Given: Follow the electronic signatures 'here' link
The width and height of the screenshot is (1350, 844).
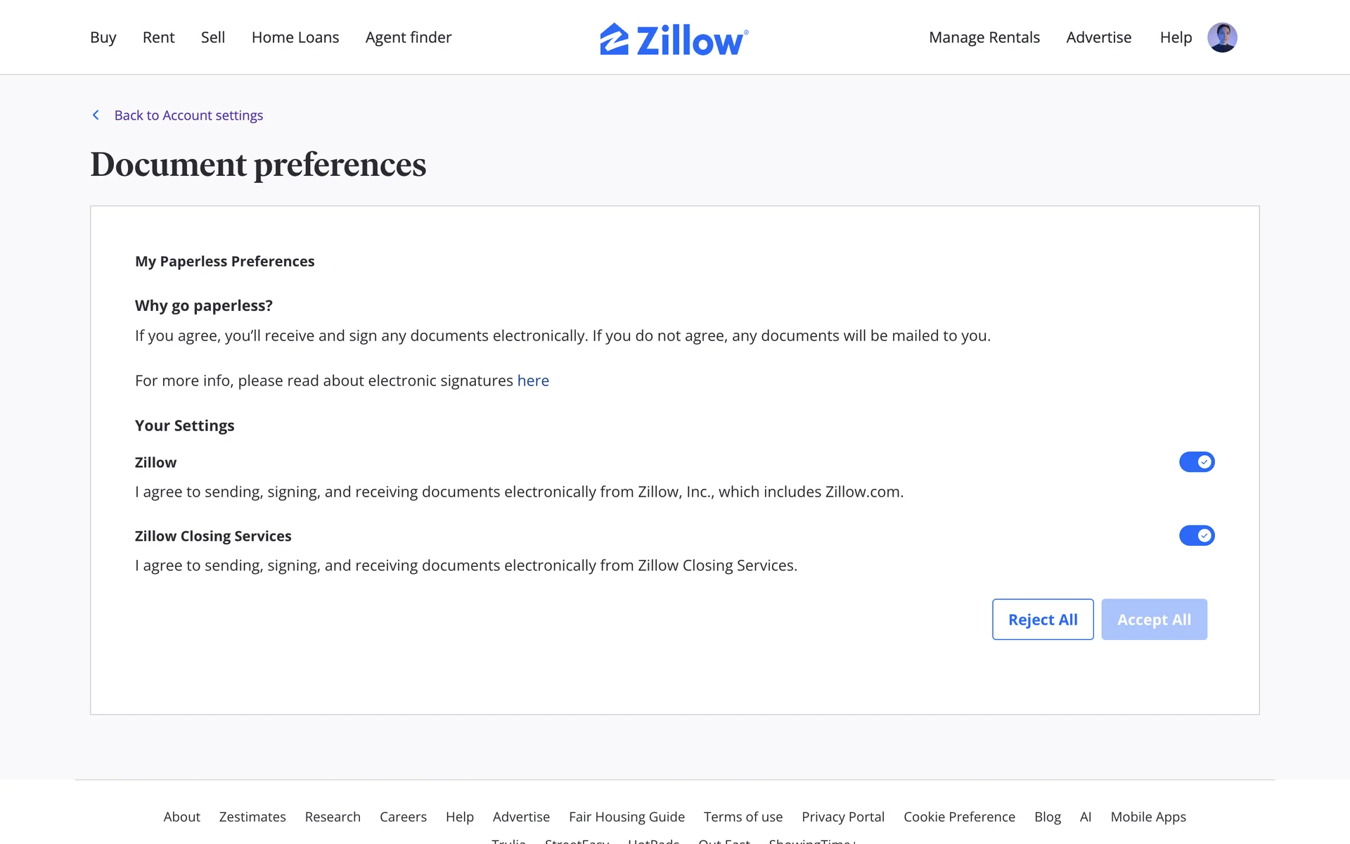Looking at the screenshot, I should (x=533, y=381).
